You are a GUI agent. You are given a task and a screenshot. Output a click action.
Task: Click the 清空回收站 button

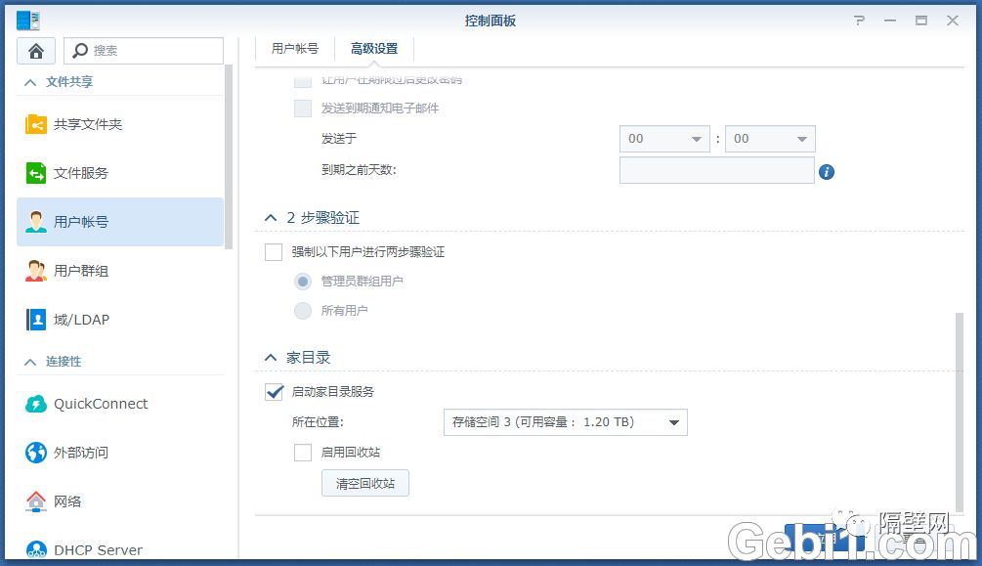[x=365, y=483]
